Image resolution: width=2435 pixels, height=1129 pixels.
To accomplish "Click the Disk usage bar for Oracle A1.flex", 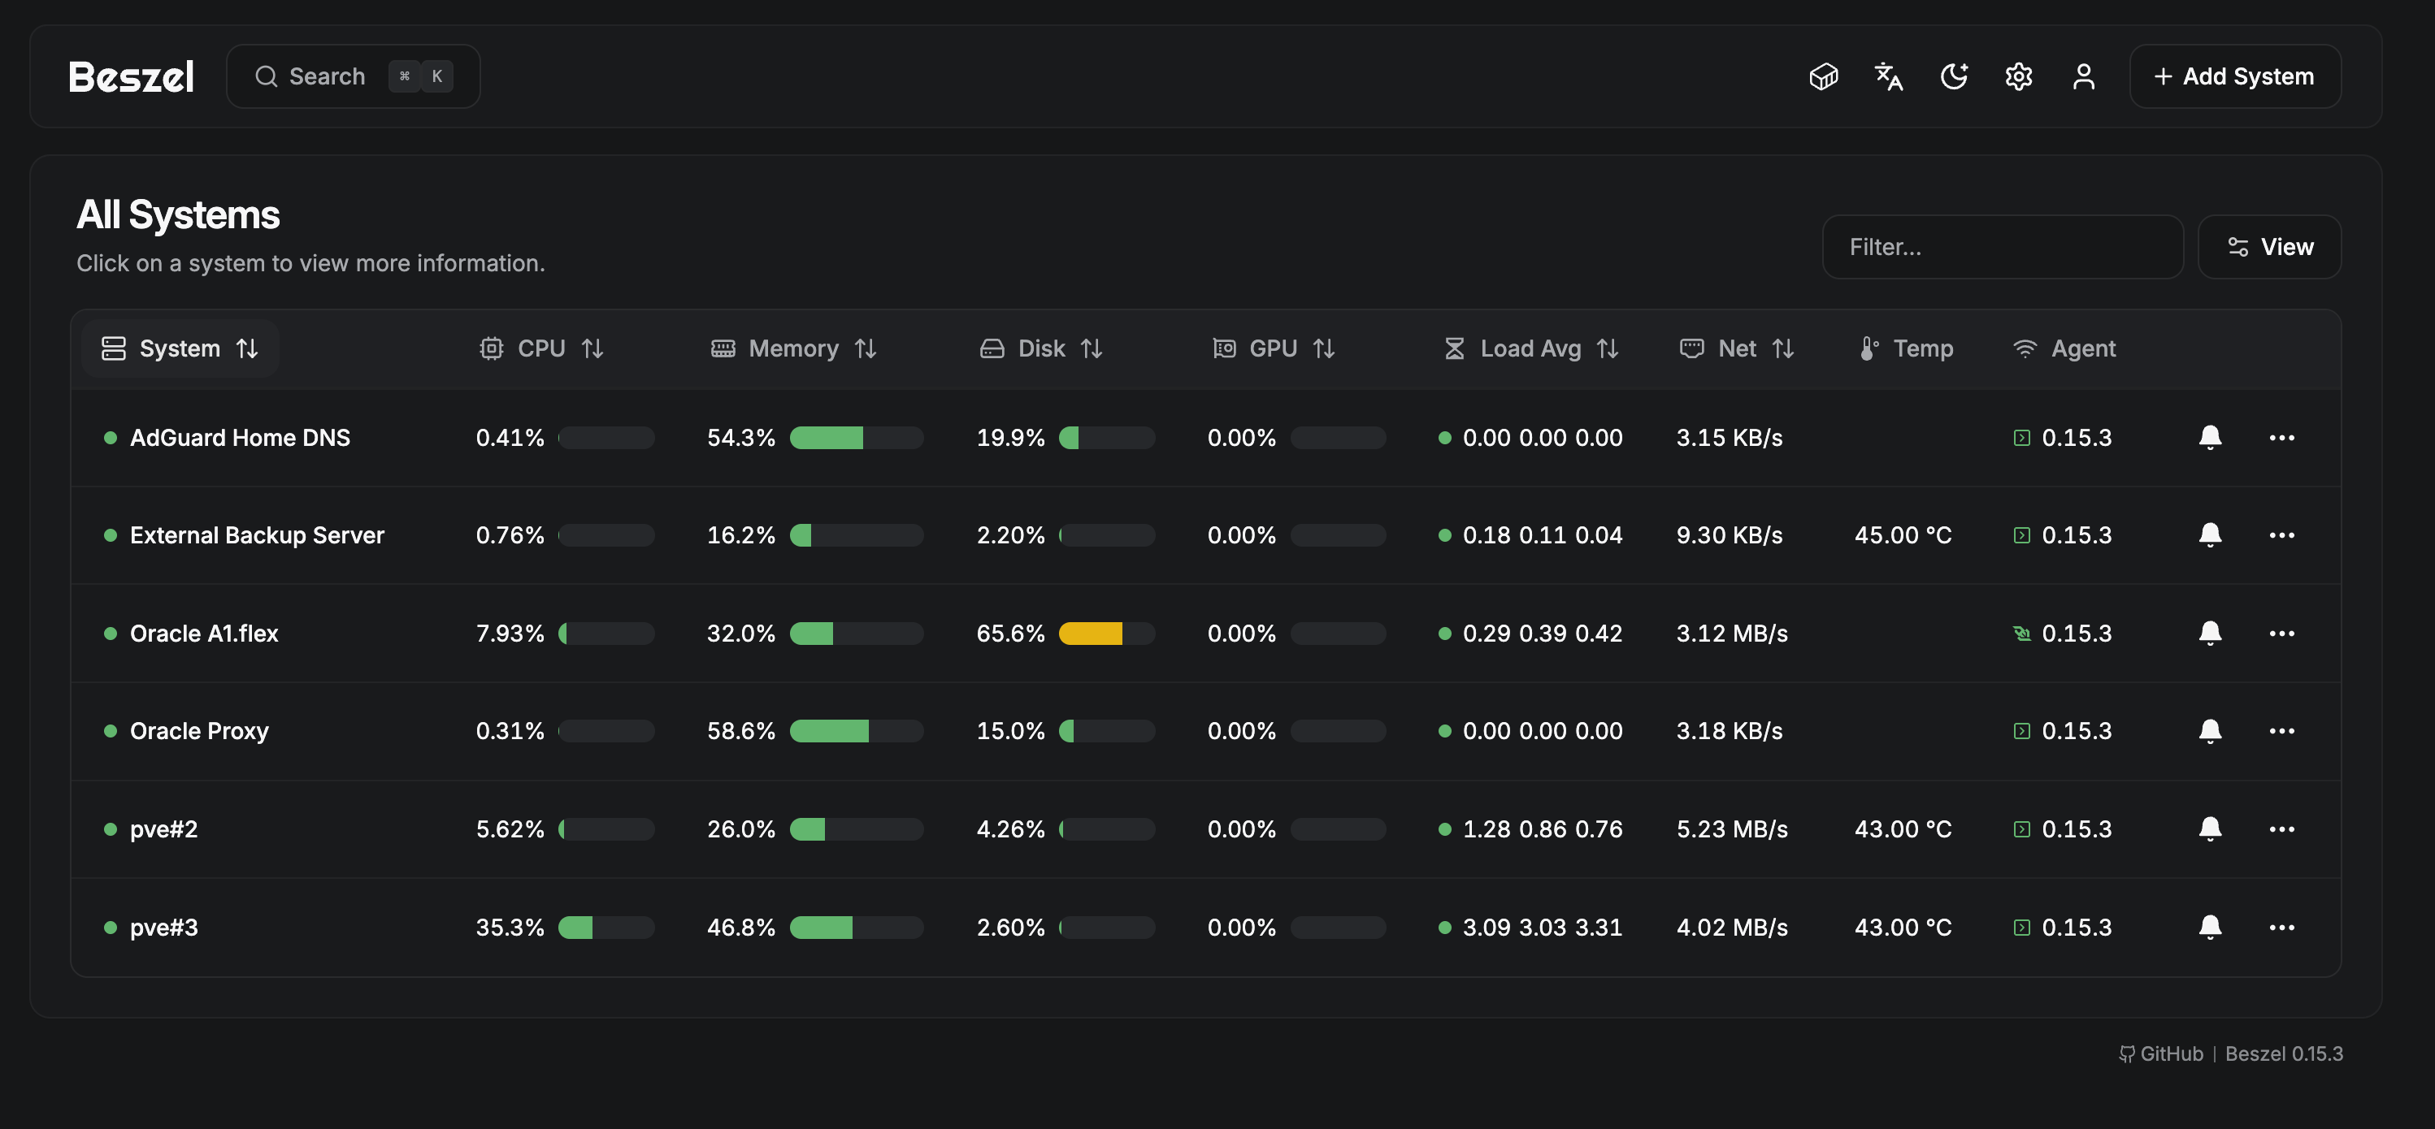I will coord(1106,633).
